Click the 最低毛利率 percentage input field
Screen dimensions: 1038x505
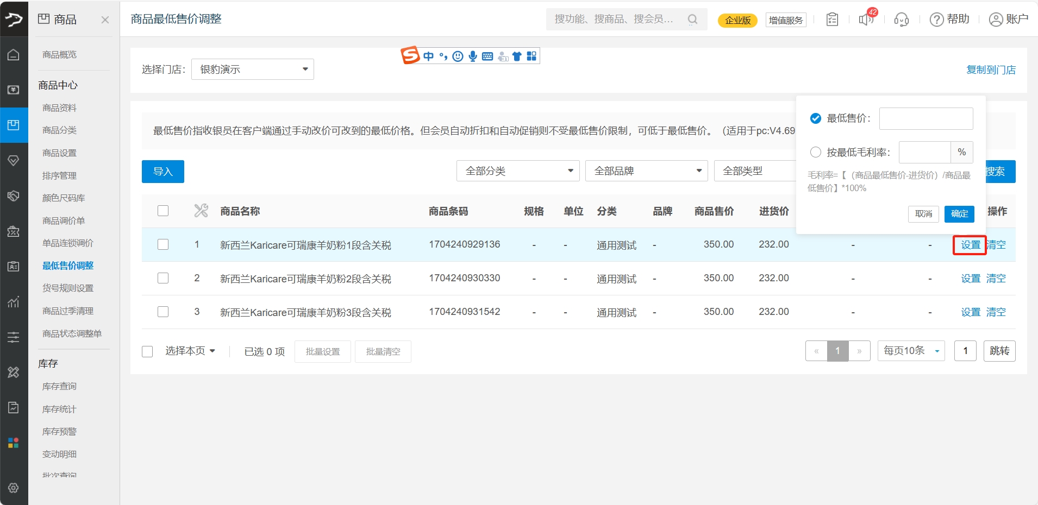click(x=925, y=153)
